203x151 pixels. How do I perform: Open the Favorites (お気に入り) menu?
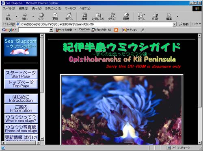(53, 9)
